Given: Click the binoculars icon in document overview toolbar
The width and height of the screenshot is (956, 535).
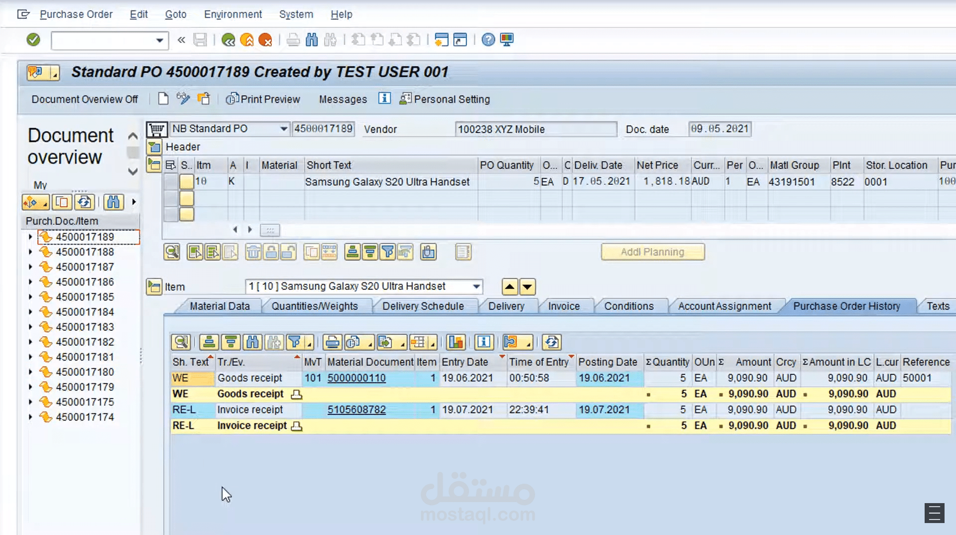Looking at the screenshot, I should click(x=114, y=202).
